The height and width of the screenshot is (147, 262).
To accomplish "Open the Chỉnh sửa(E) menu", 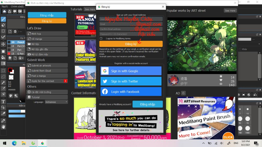I will click(x=17, y=6).
